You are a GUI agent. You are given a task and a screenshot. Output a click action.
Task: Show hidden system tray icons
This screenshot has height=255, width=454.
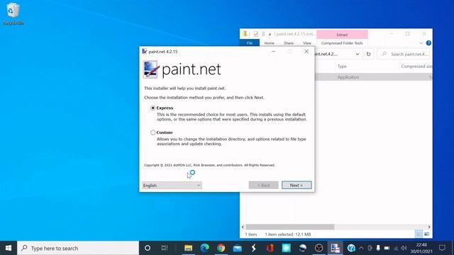(361, 248)
